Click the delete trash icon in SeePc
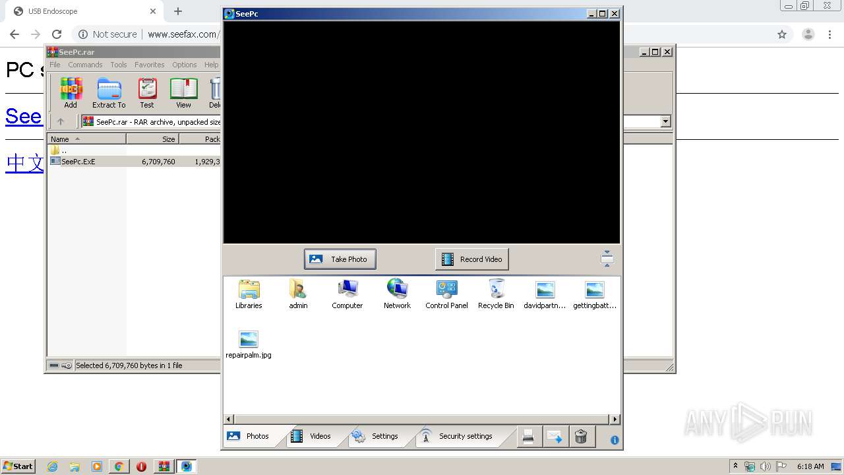844x475 pixels. [581, 437]
